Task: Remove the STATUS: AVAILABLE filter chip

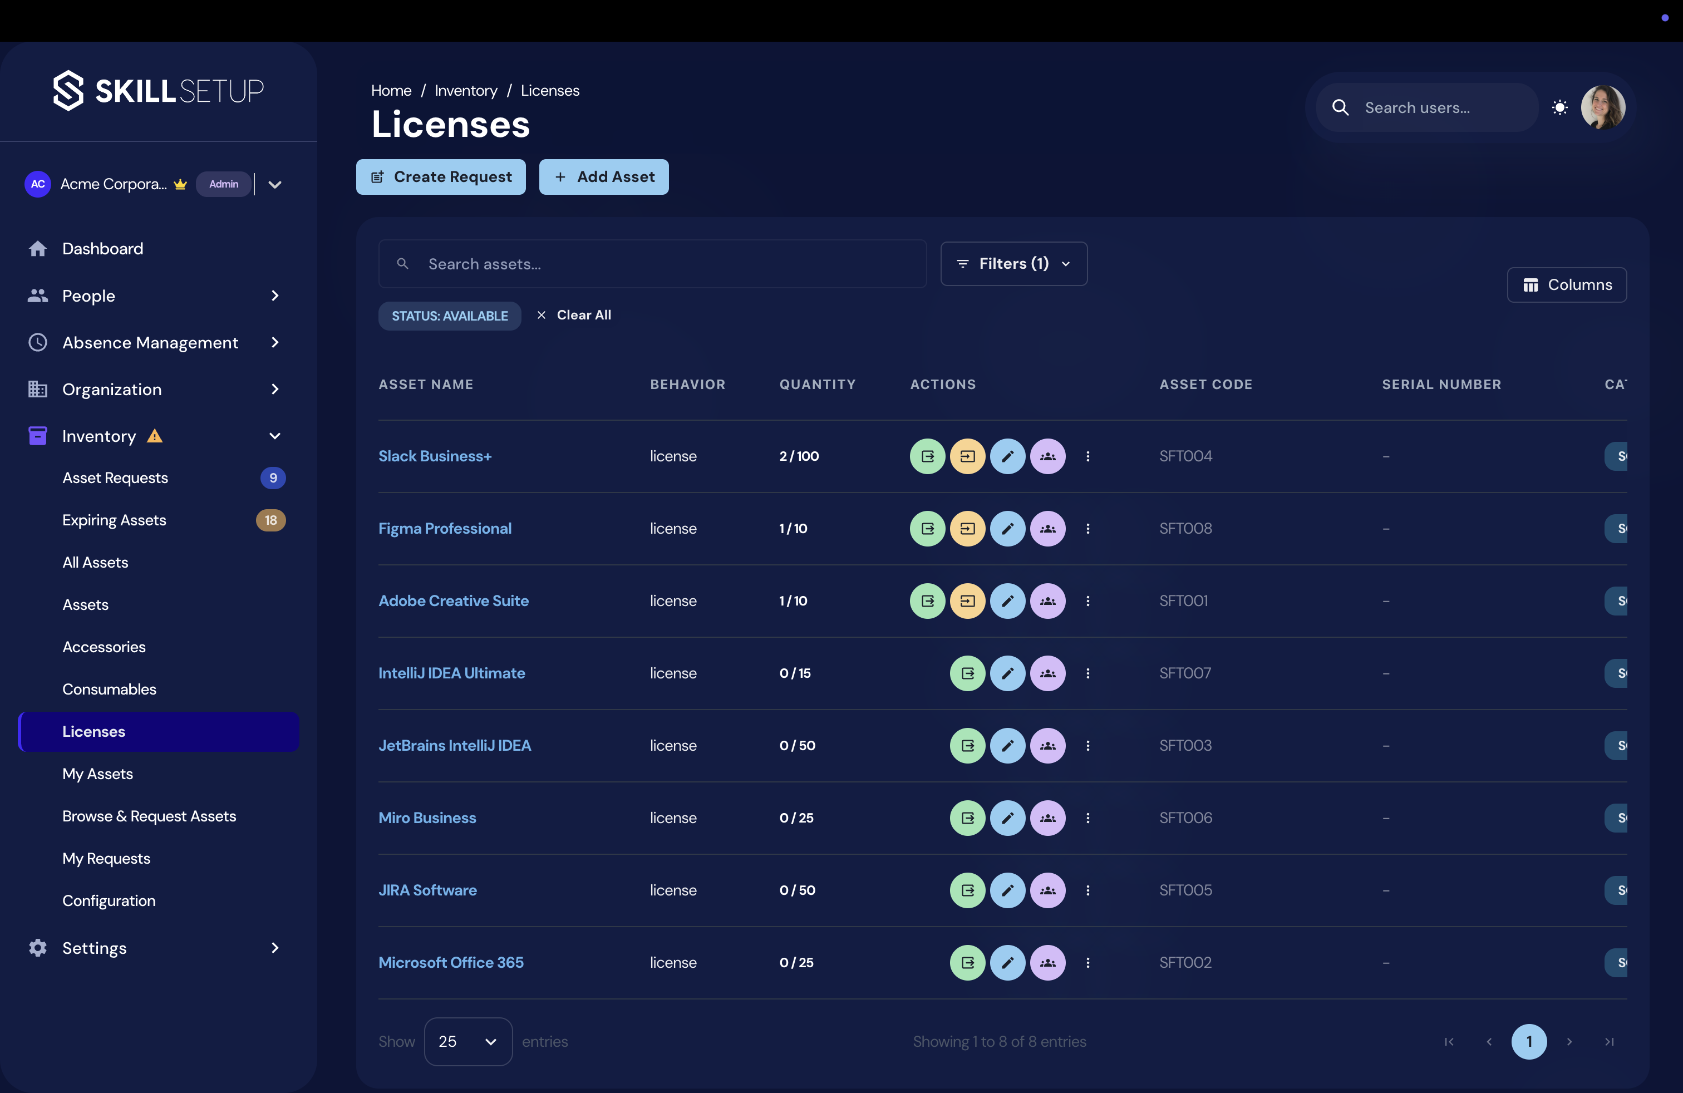Action: (450, 316)
